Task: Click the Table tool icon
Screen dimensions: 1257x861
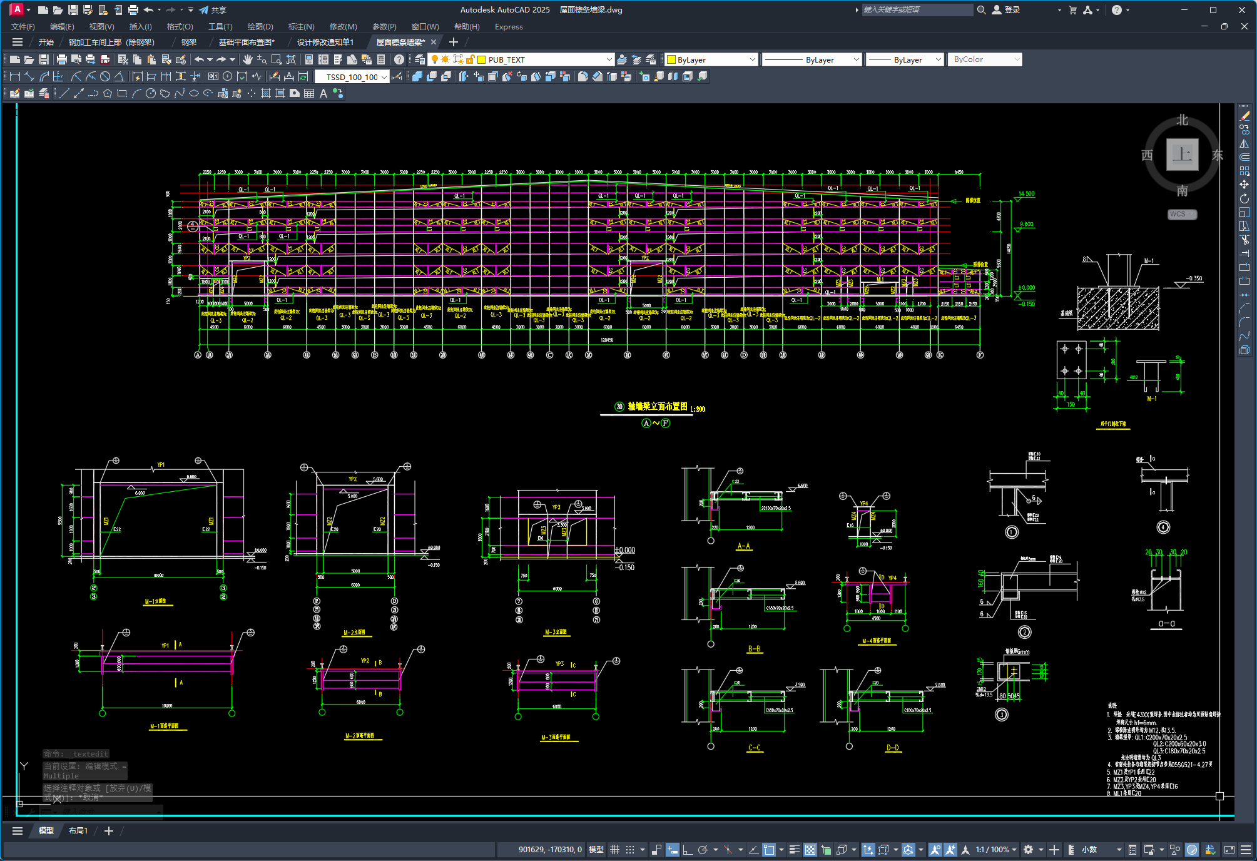Action: pos(309,93)
